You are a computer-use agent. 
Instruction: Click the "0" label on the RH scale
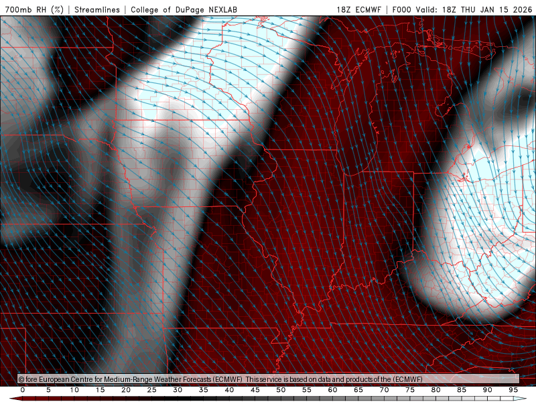pyautogui.click(x=23, y=390)
